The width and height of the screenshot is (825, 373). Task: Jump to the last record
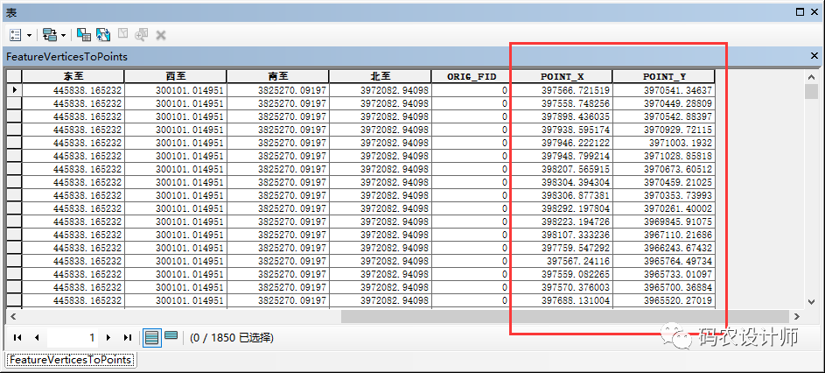click(x=127, y=337)
